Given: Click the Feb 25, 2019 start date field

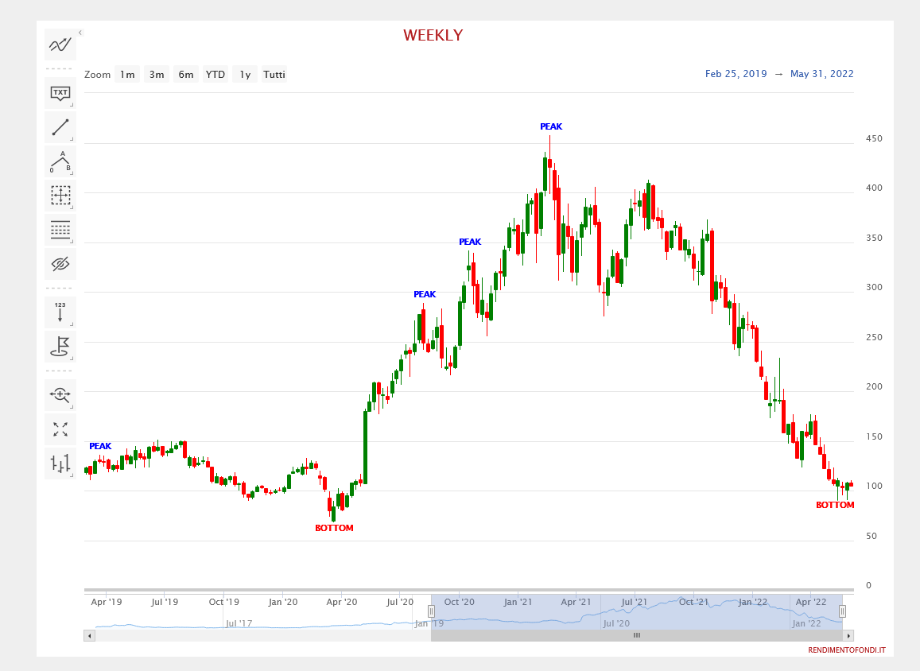Looking at the screenshot, I should click(736, 74).
